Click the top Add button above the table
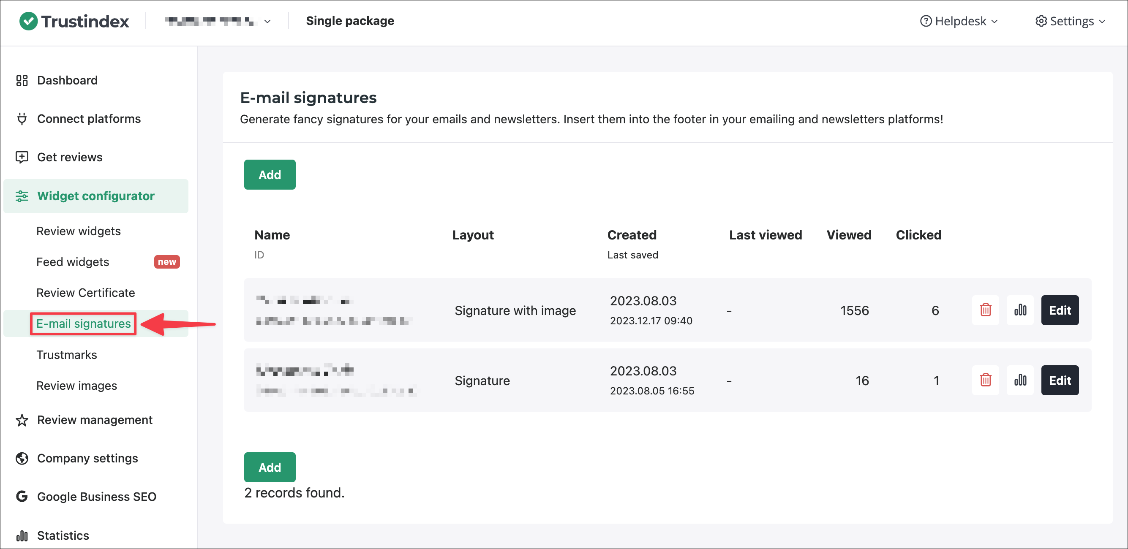Viewport: 1128px width, 549px height. (270, 175)
